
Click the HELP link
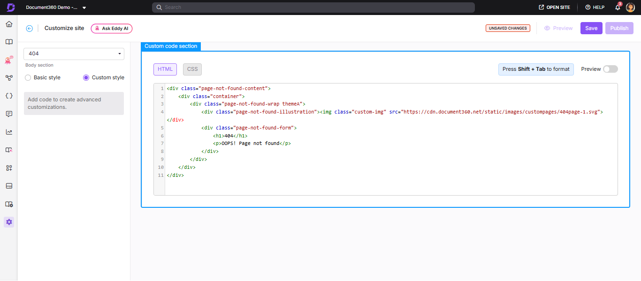tap(599, 8)
